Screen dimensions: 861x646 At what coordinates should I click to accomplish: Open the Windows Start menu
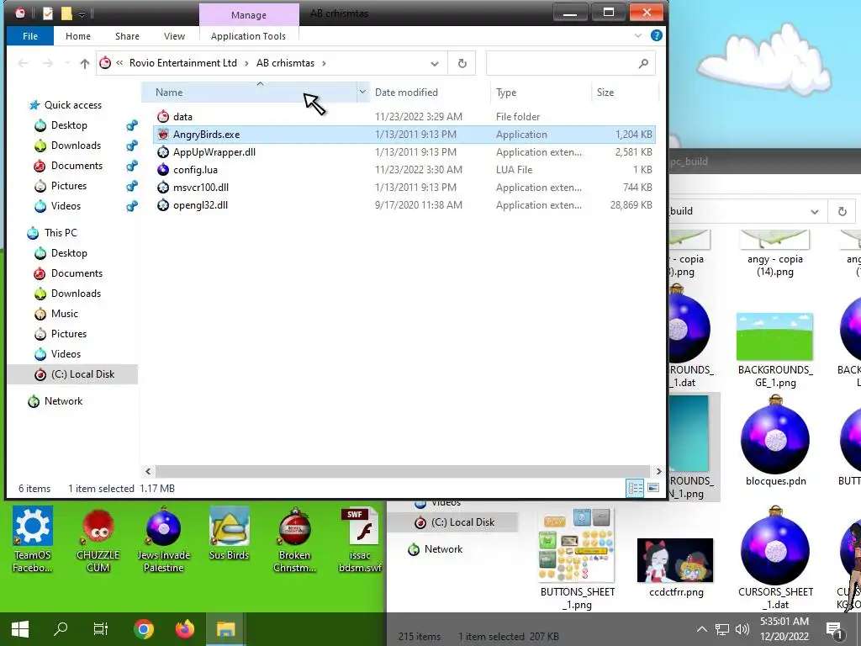pos(20,629)
